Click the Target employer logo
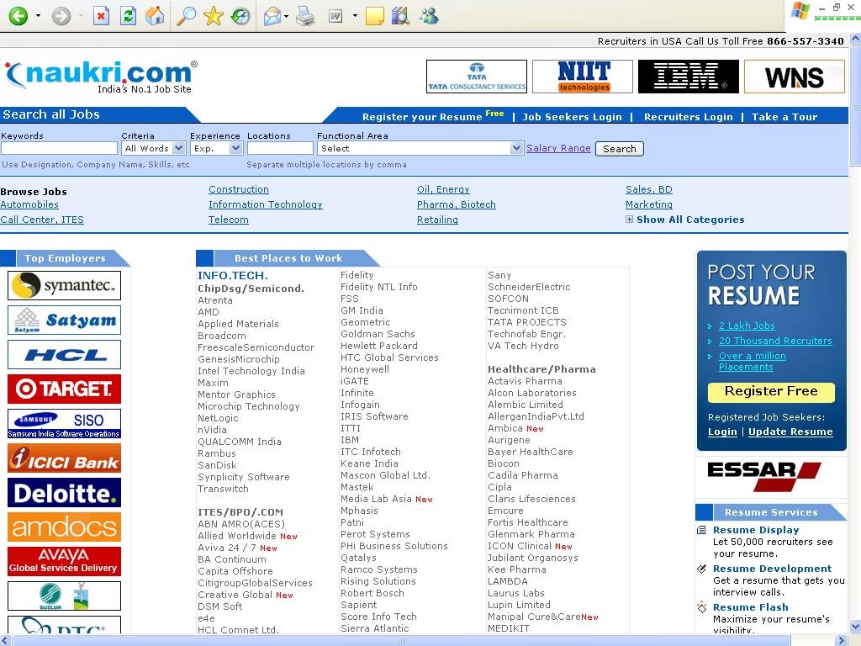 pos(64,389)
